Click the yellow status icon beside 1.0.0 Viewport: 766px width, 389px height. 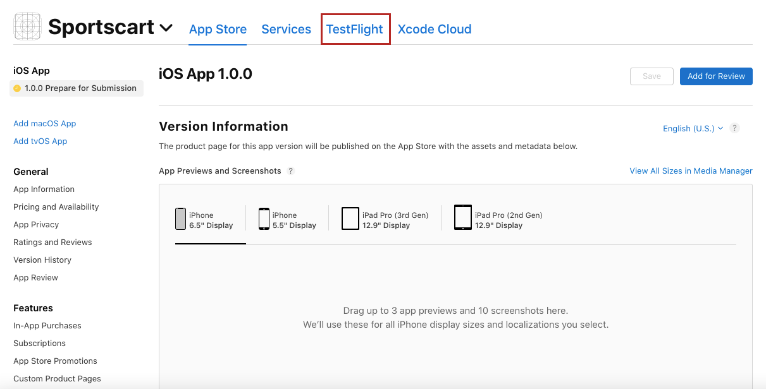pyautogui.click(x=17, y=88)
